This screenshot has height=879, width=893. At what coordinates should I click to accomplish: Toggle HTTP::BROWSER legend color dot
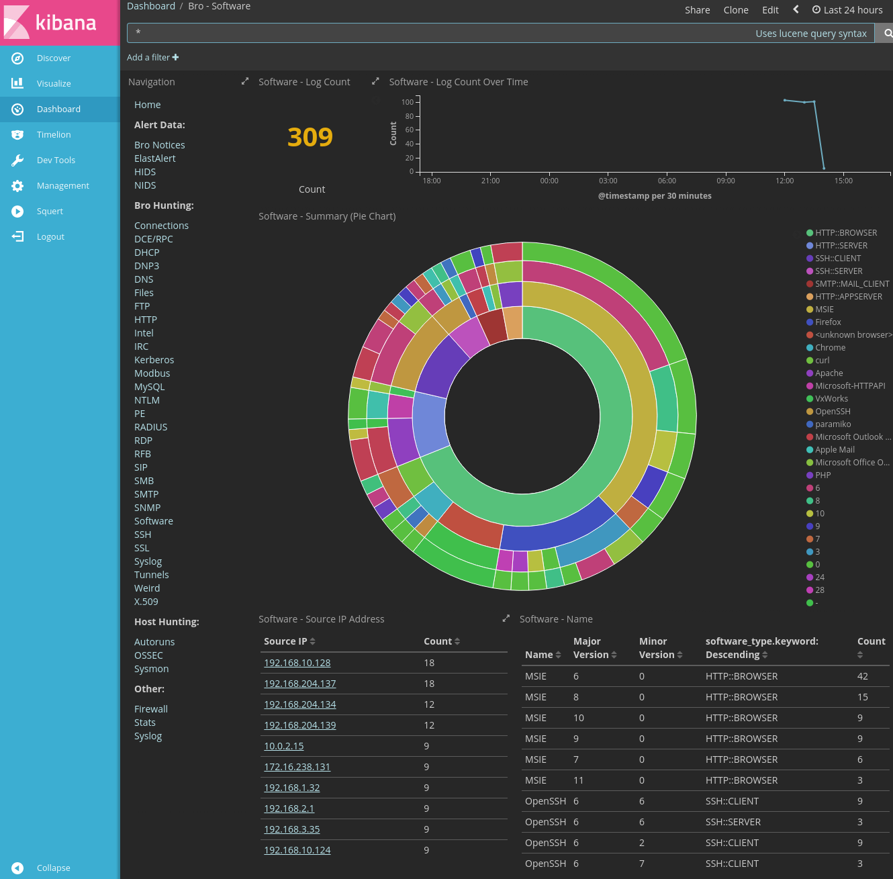(x=810, y=233)
